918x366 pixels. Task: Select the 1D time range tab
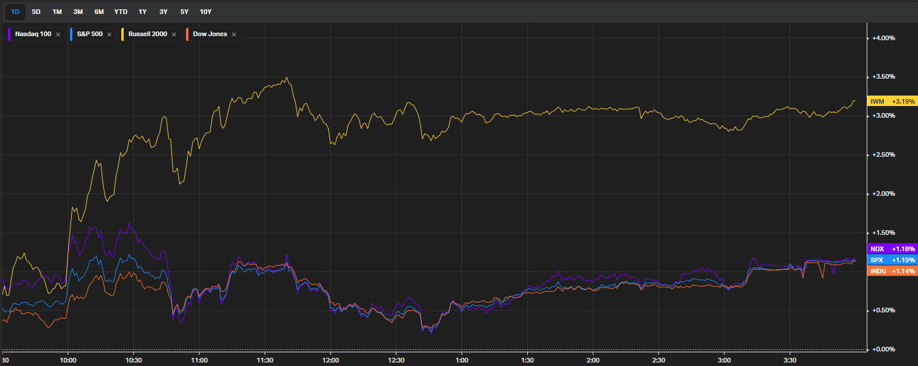(15, 12)
